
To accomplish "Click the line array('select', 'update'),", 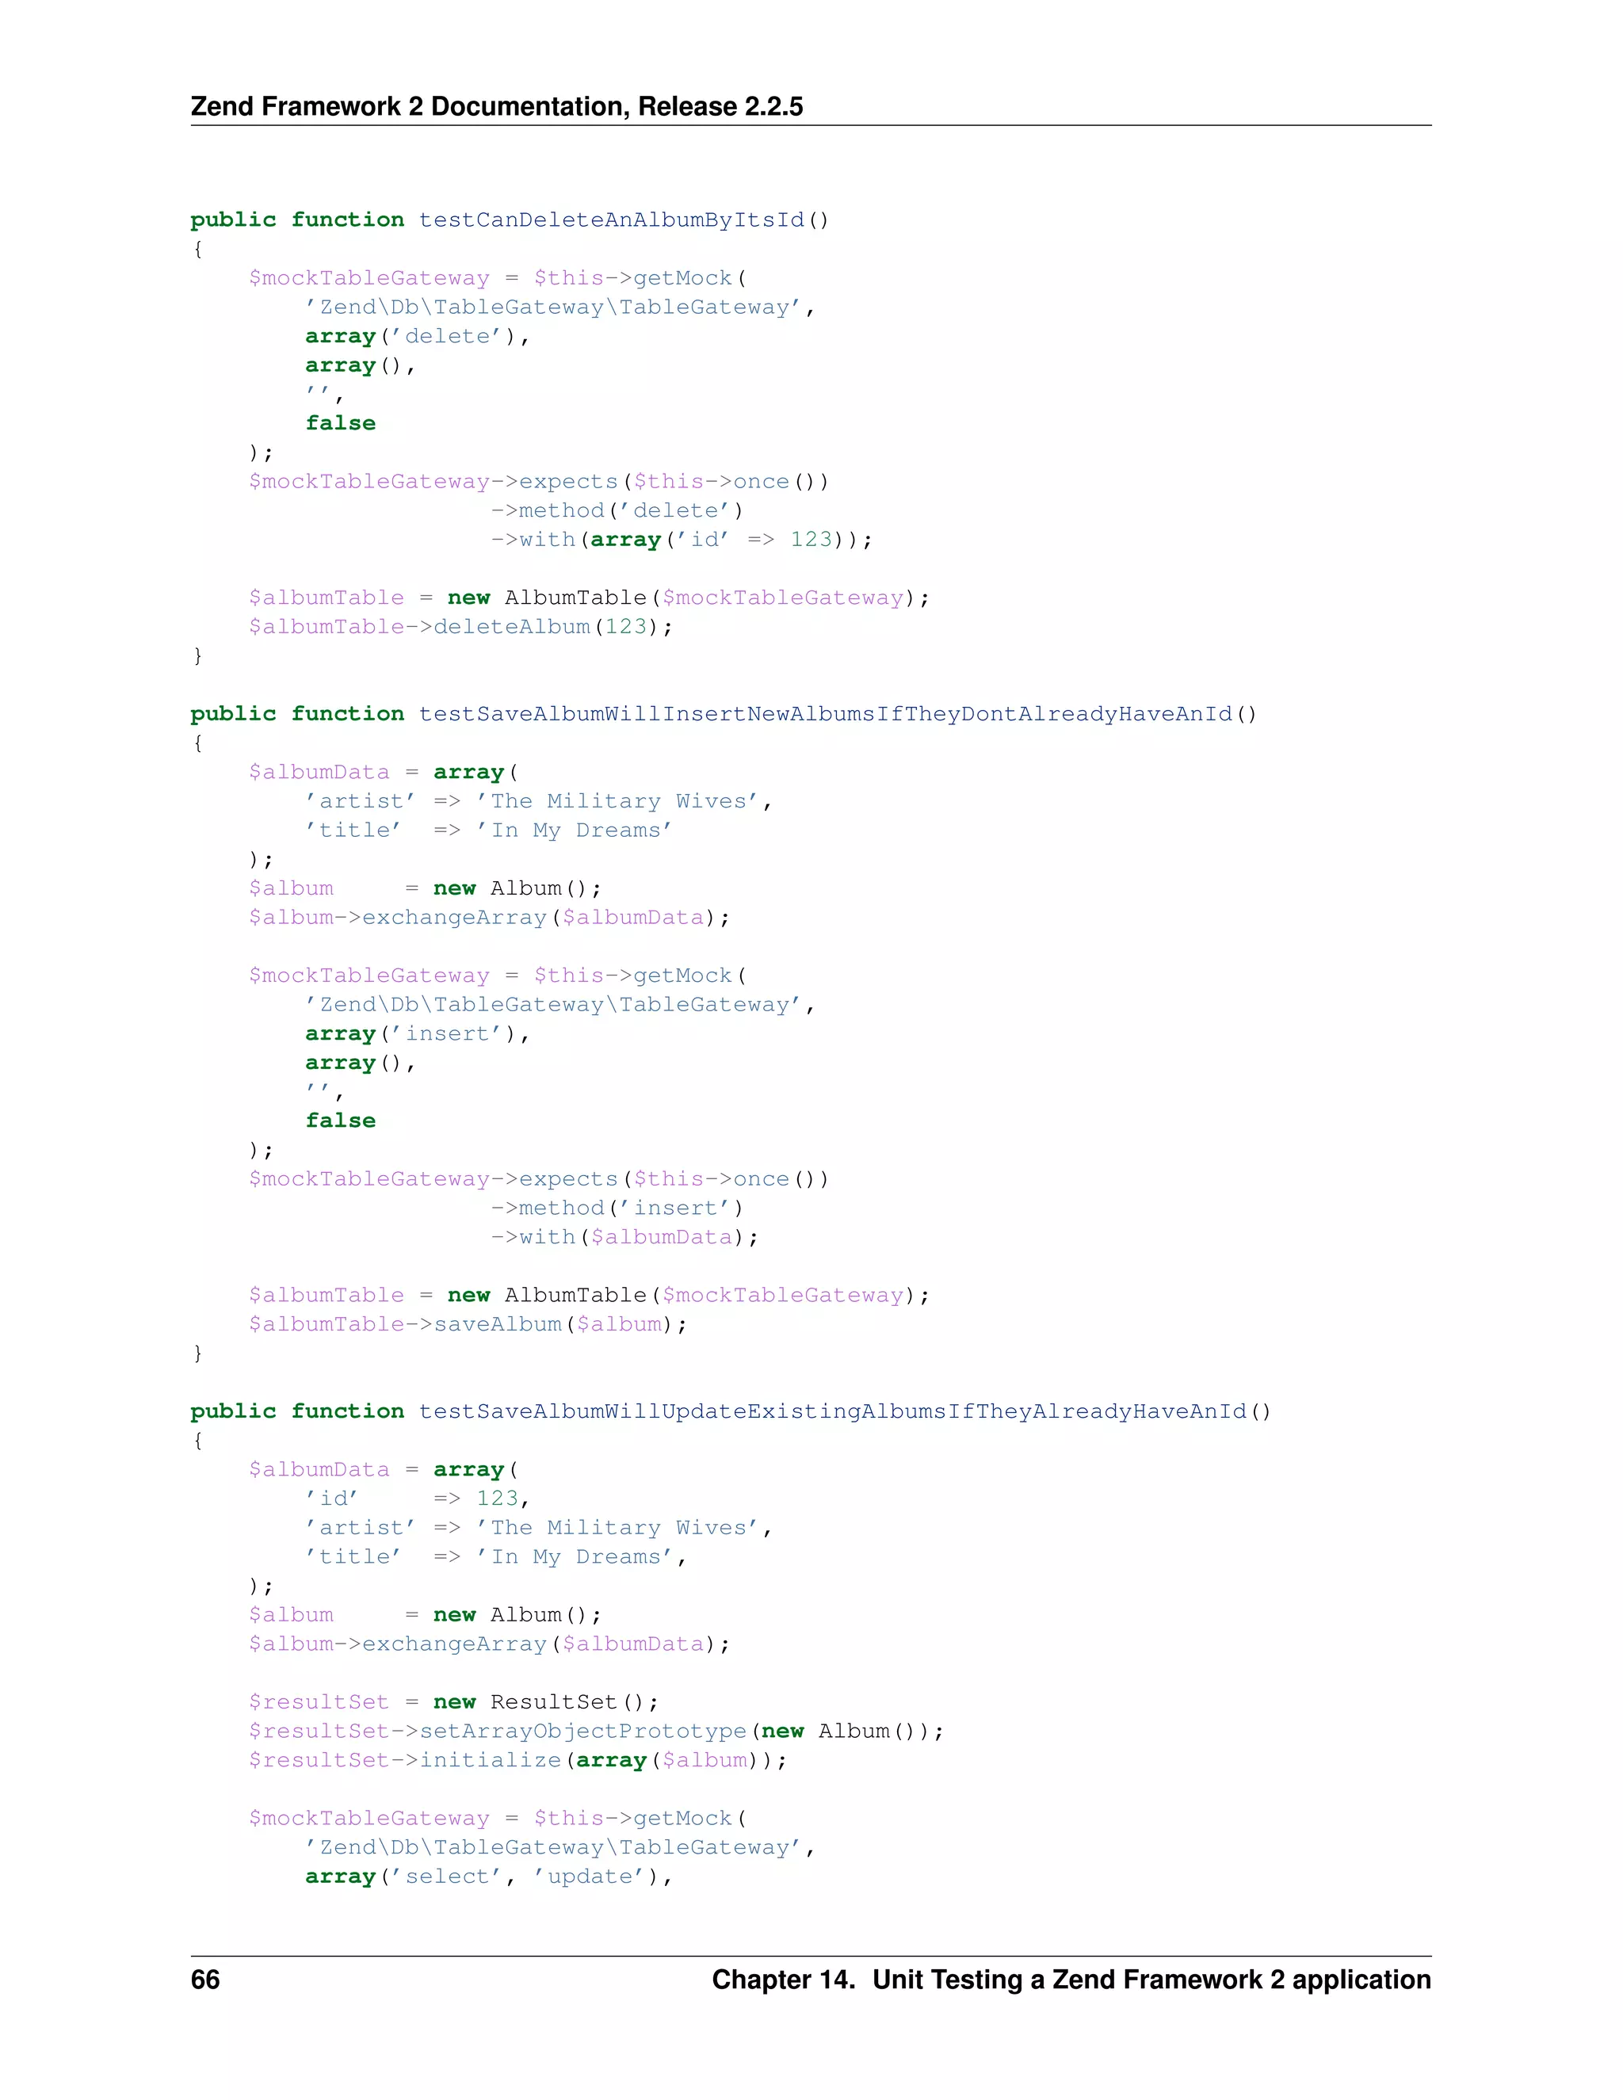I will coord(488,1877).
